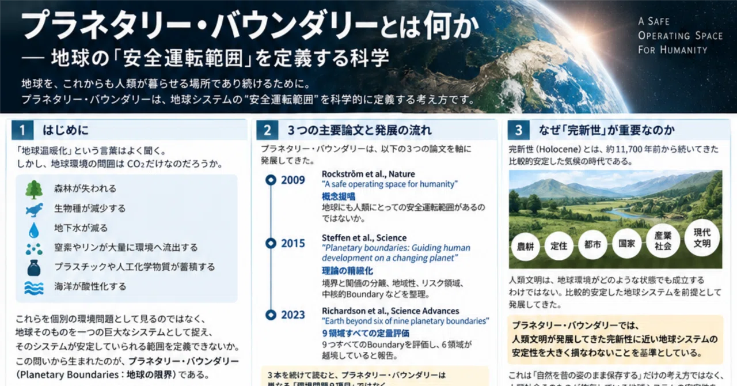Click the 境界と閾値の分離、地域性、リスク領域 text
737x386 pixels.
[x=393, y=284]
